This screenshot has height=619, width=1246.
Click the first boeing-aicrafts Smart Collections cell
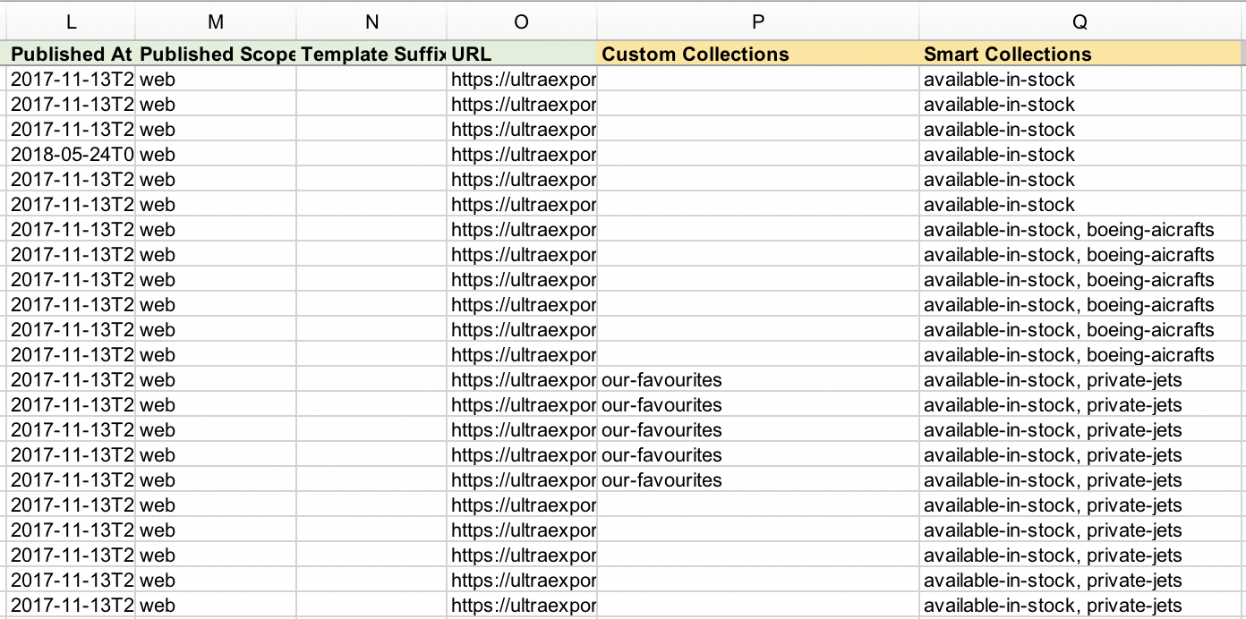coord(1080,230)
